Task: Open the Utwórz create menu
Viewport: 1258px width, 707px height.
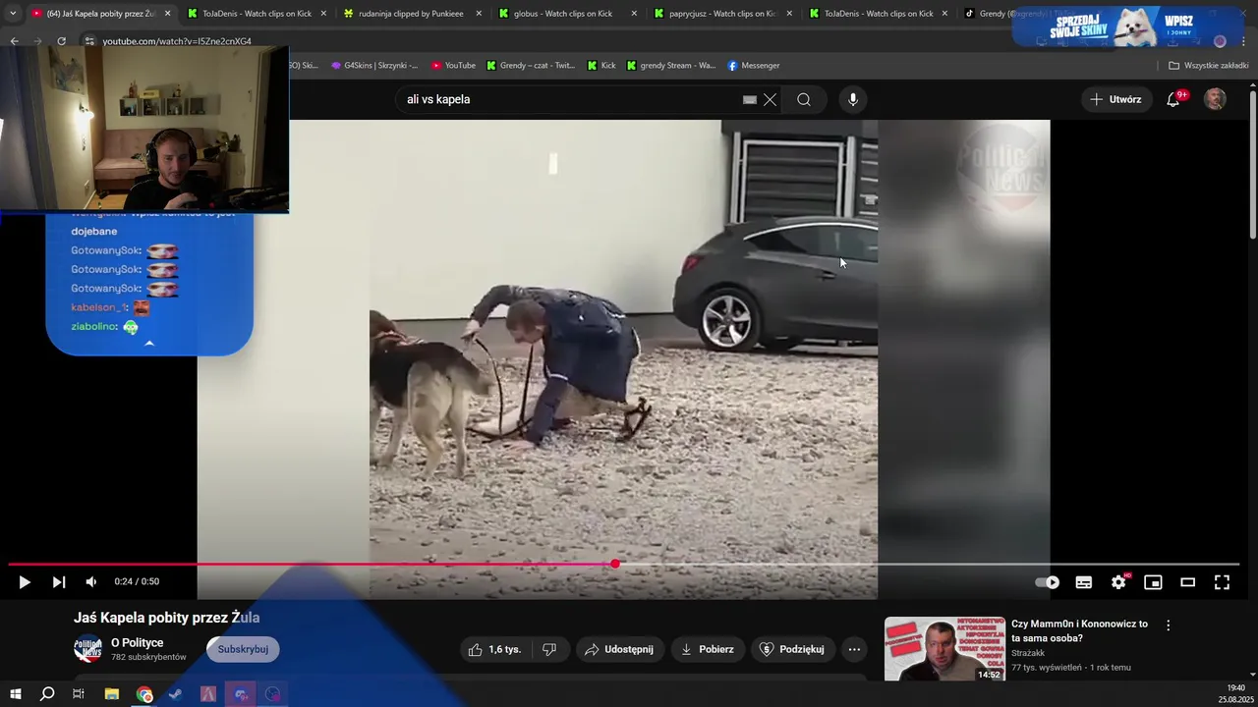Action: 1116,99
